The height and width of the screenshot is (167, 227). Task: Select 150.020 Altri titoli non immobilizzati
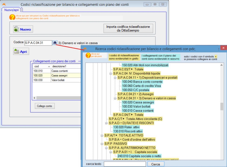[145, 65]
